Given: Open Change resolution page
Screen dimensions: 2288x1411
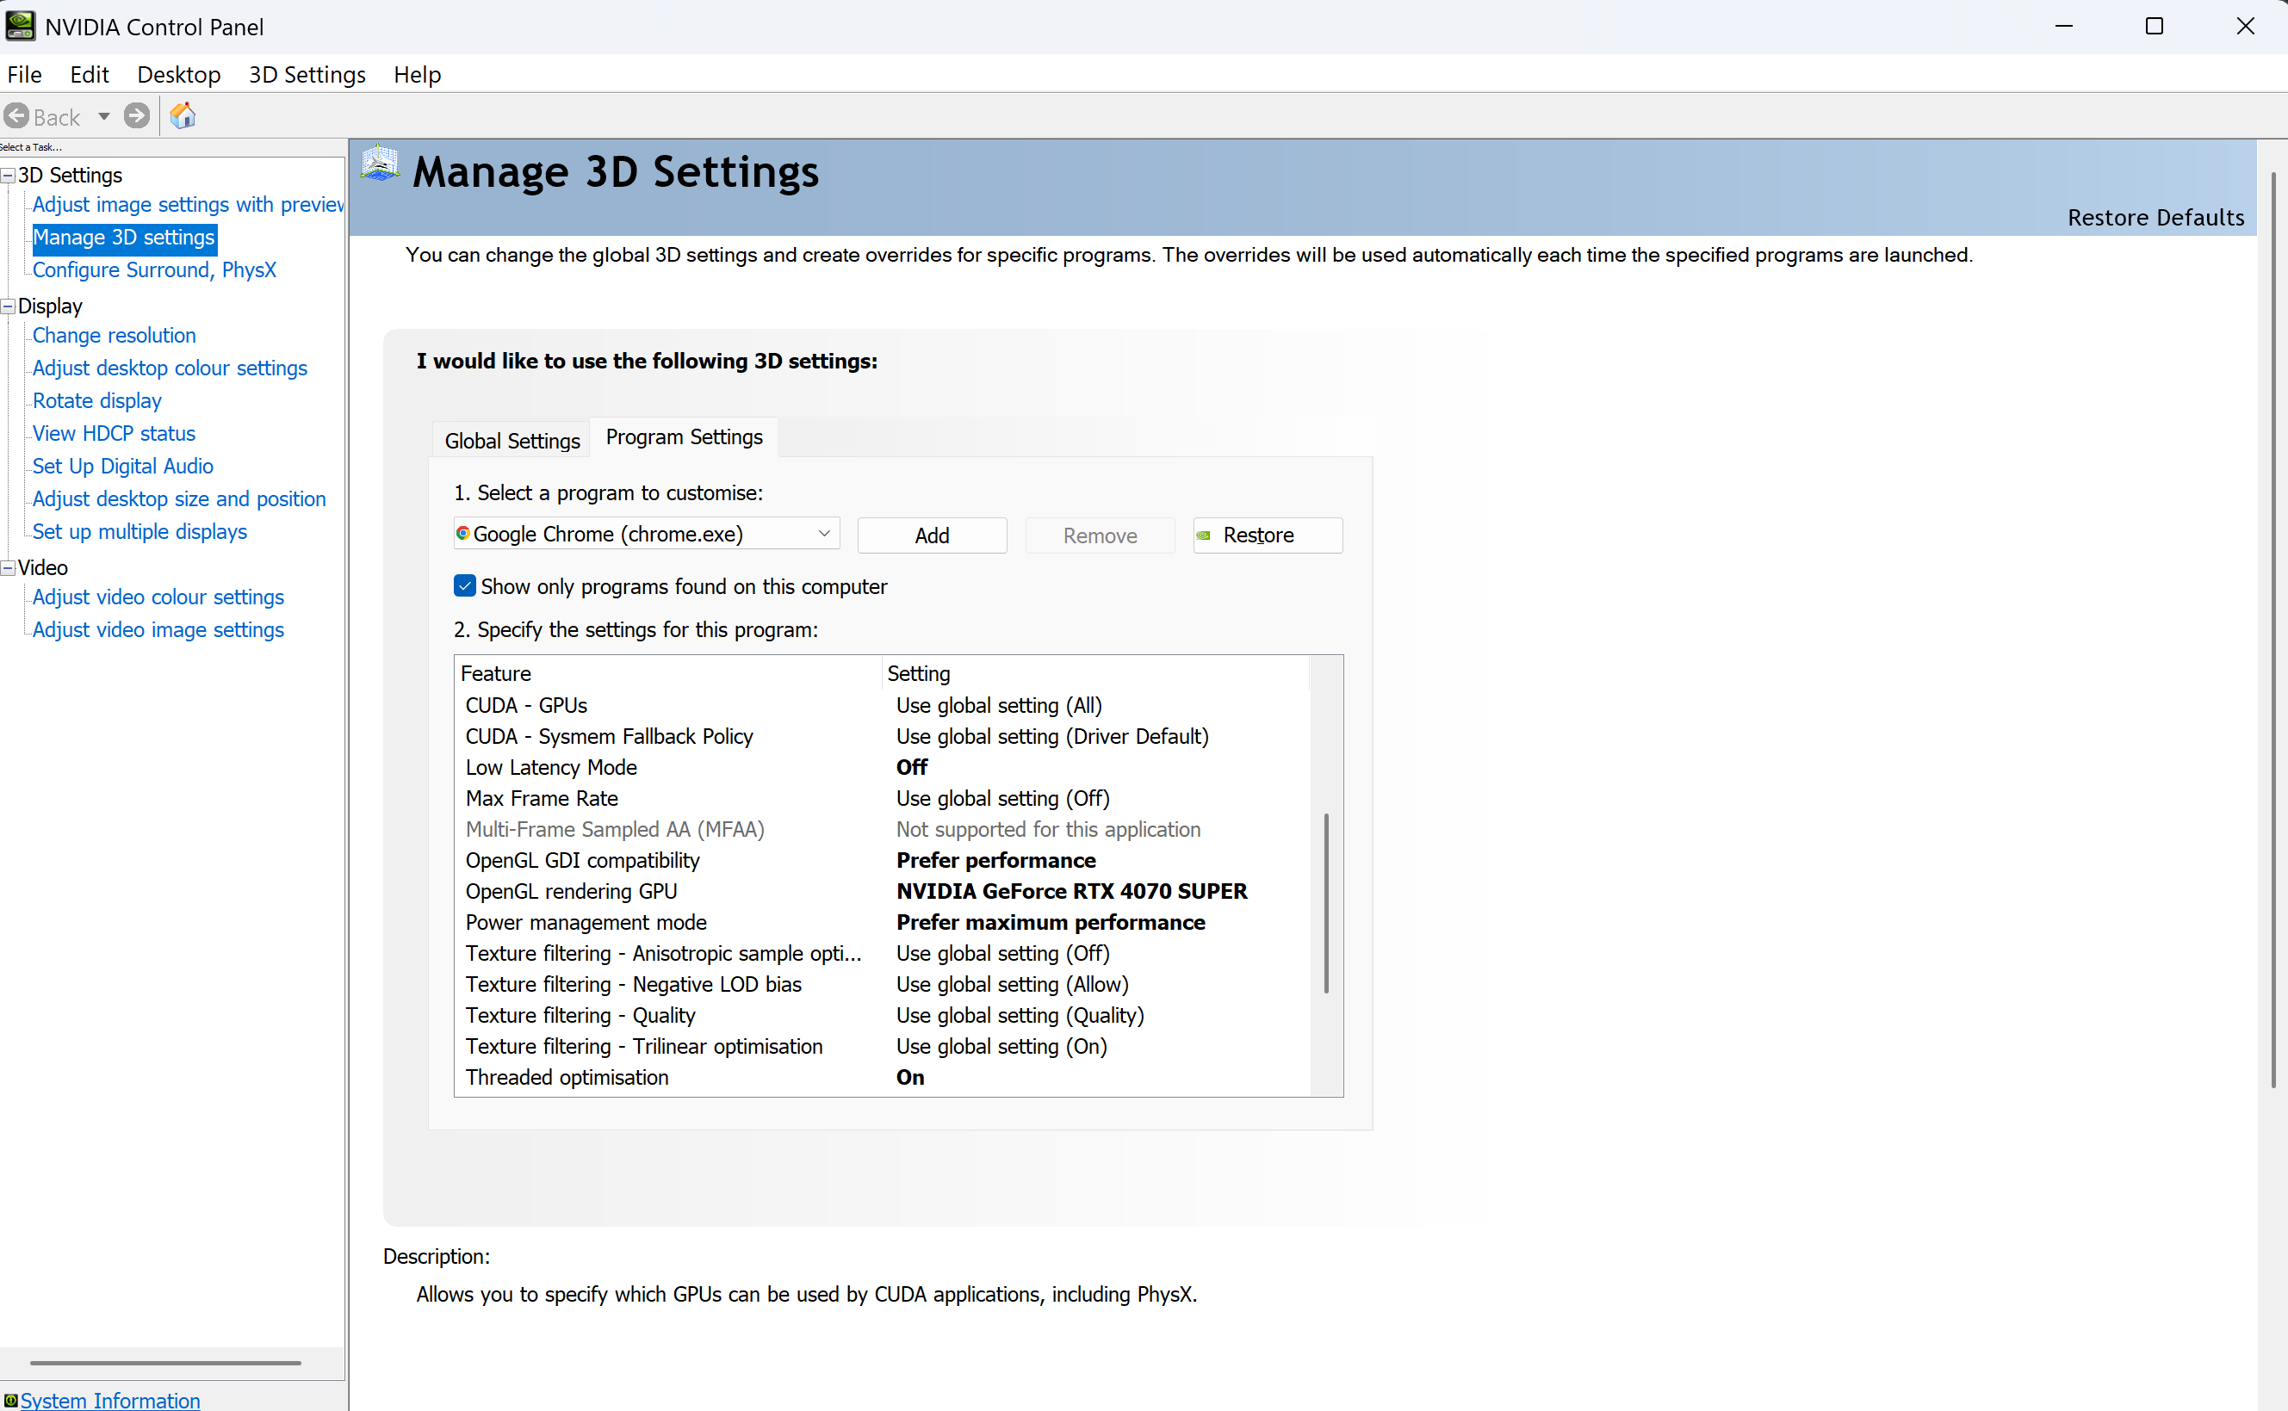Looking at the screenshot, I should 114,335.
